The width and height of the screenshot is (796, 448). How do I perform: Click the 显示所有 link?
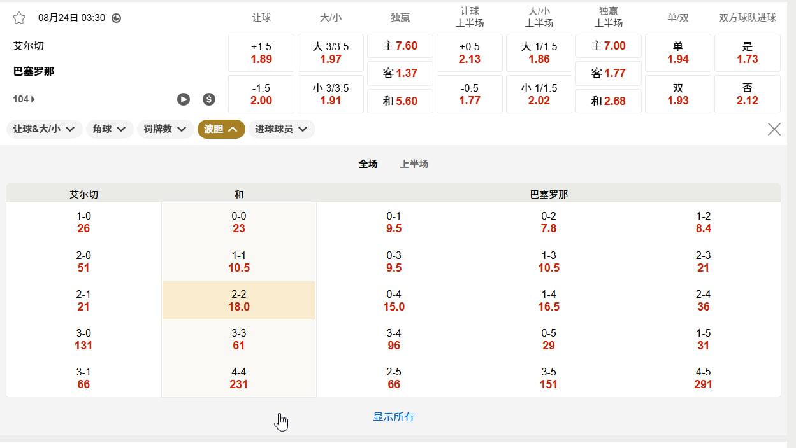[393, 417]
